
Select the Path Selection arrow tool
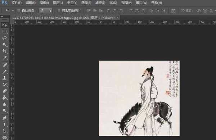pos(5,131)
